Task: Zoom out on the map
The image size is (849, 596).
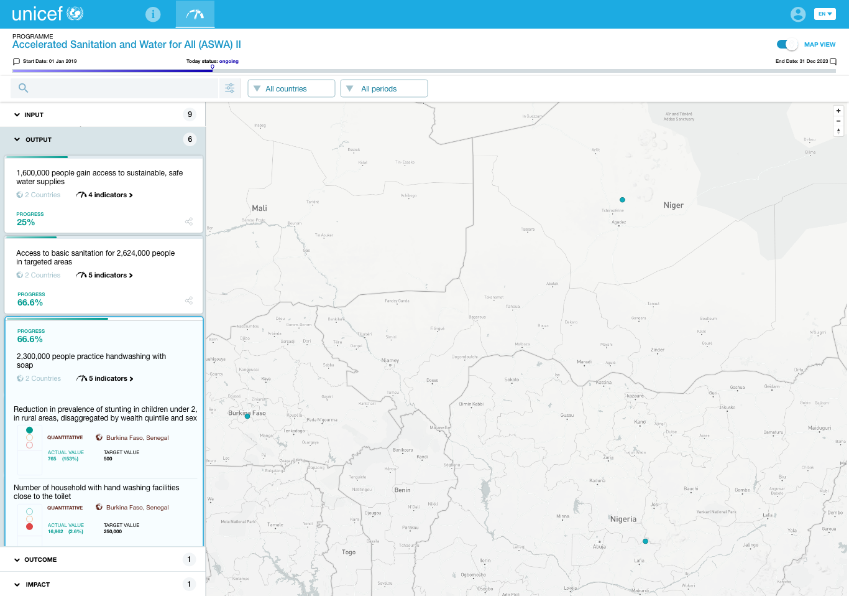Action: [838, 121]
